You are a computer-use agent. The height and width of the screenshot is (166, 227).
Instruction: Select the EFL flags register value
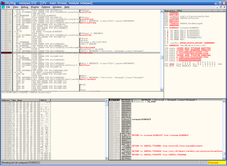pyautogui.click(x=174, y=45)
